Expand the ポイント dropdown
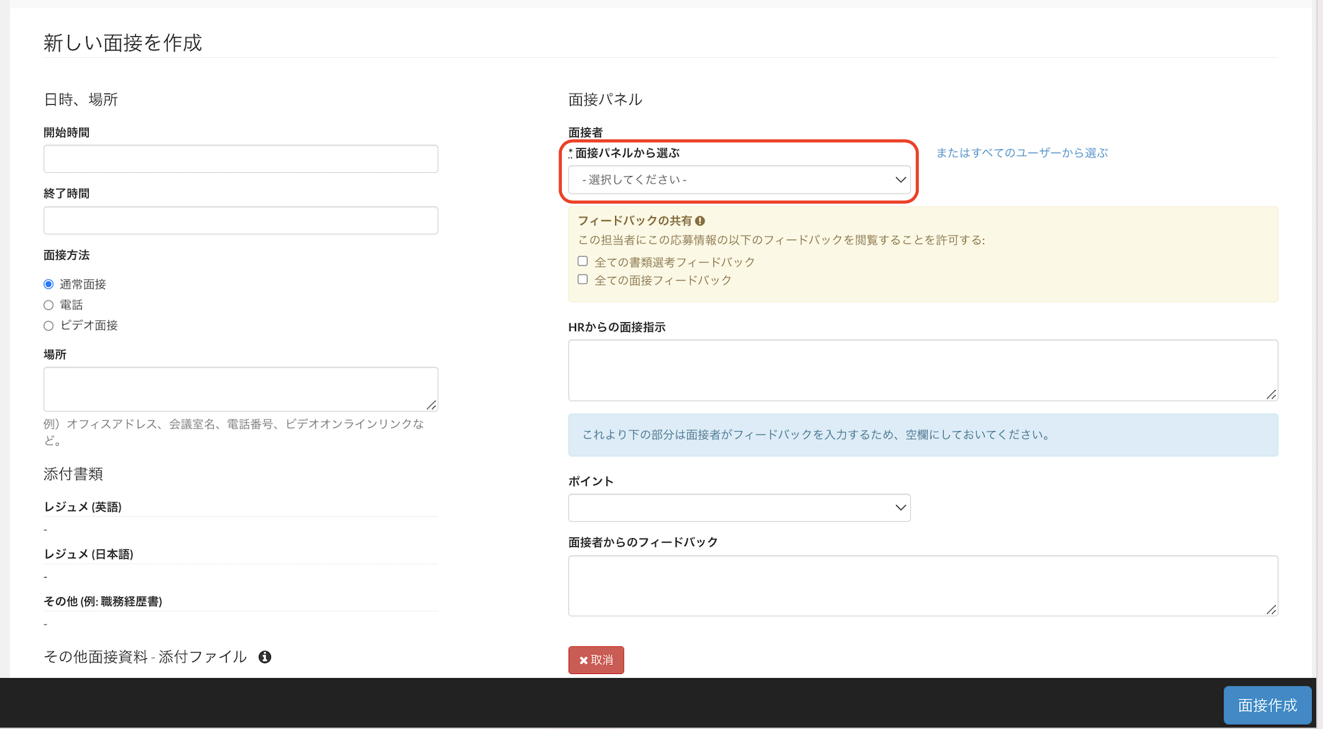This screenshot has width=1323, height=729. [x=739, y=508]
